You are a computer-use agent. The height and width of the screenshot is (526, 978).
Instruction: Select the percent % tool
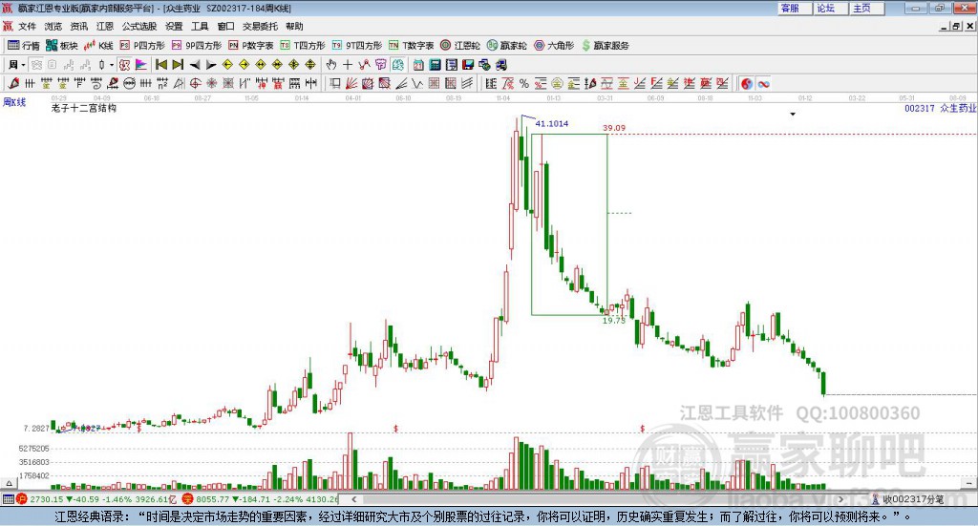point(524,83)
